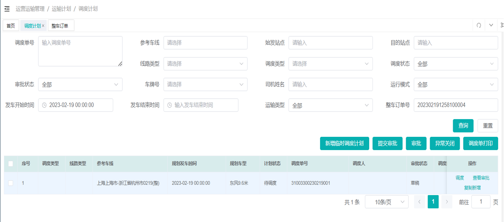Click the 查询 button
504x222 pixels.
click(x=463, y=126)
